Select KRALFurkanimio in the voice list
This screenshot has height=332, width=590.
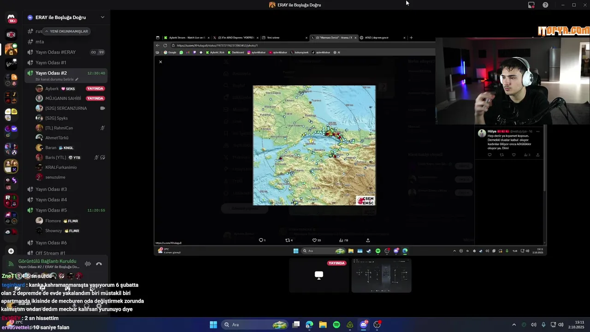click(x=71, y=167)
